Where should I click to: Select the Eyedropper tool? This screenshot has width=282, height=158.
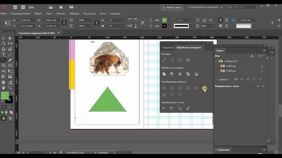[x=10, y=83]
